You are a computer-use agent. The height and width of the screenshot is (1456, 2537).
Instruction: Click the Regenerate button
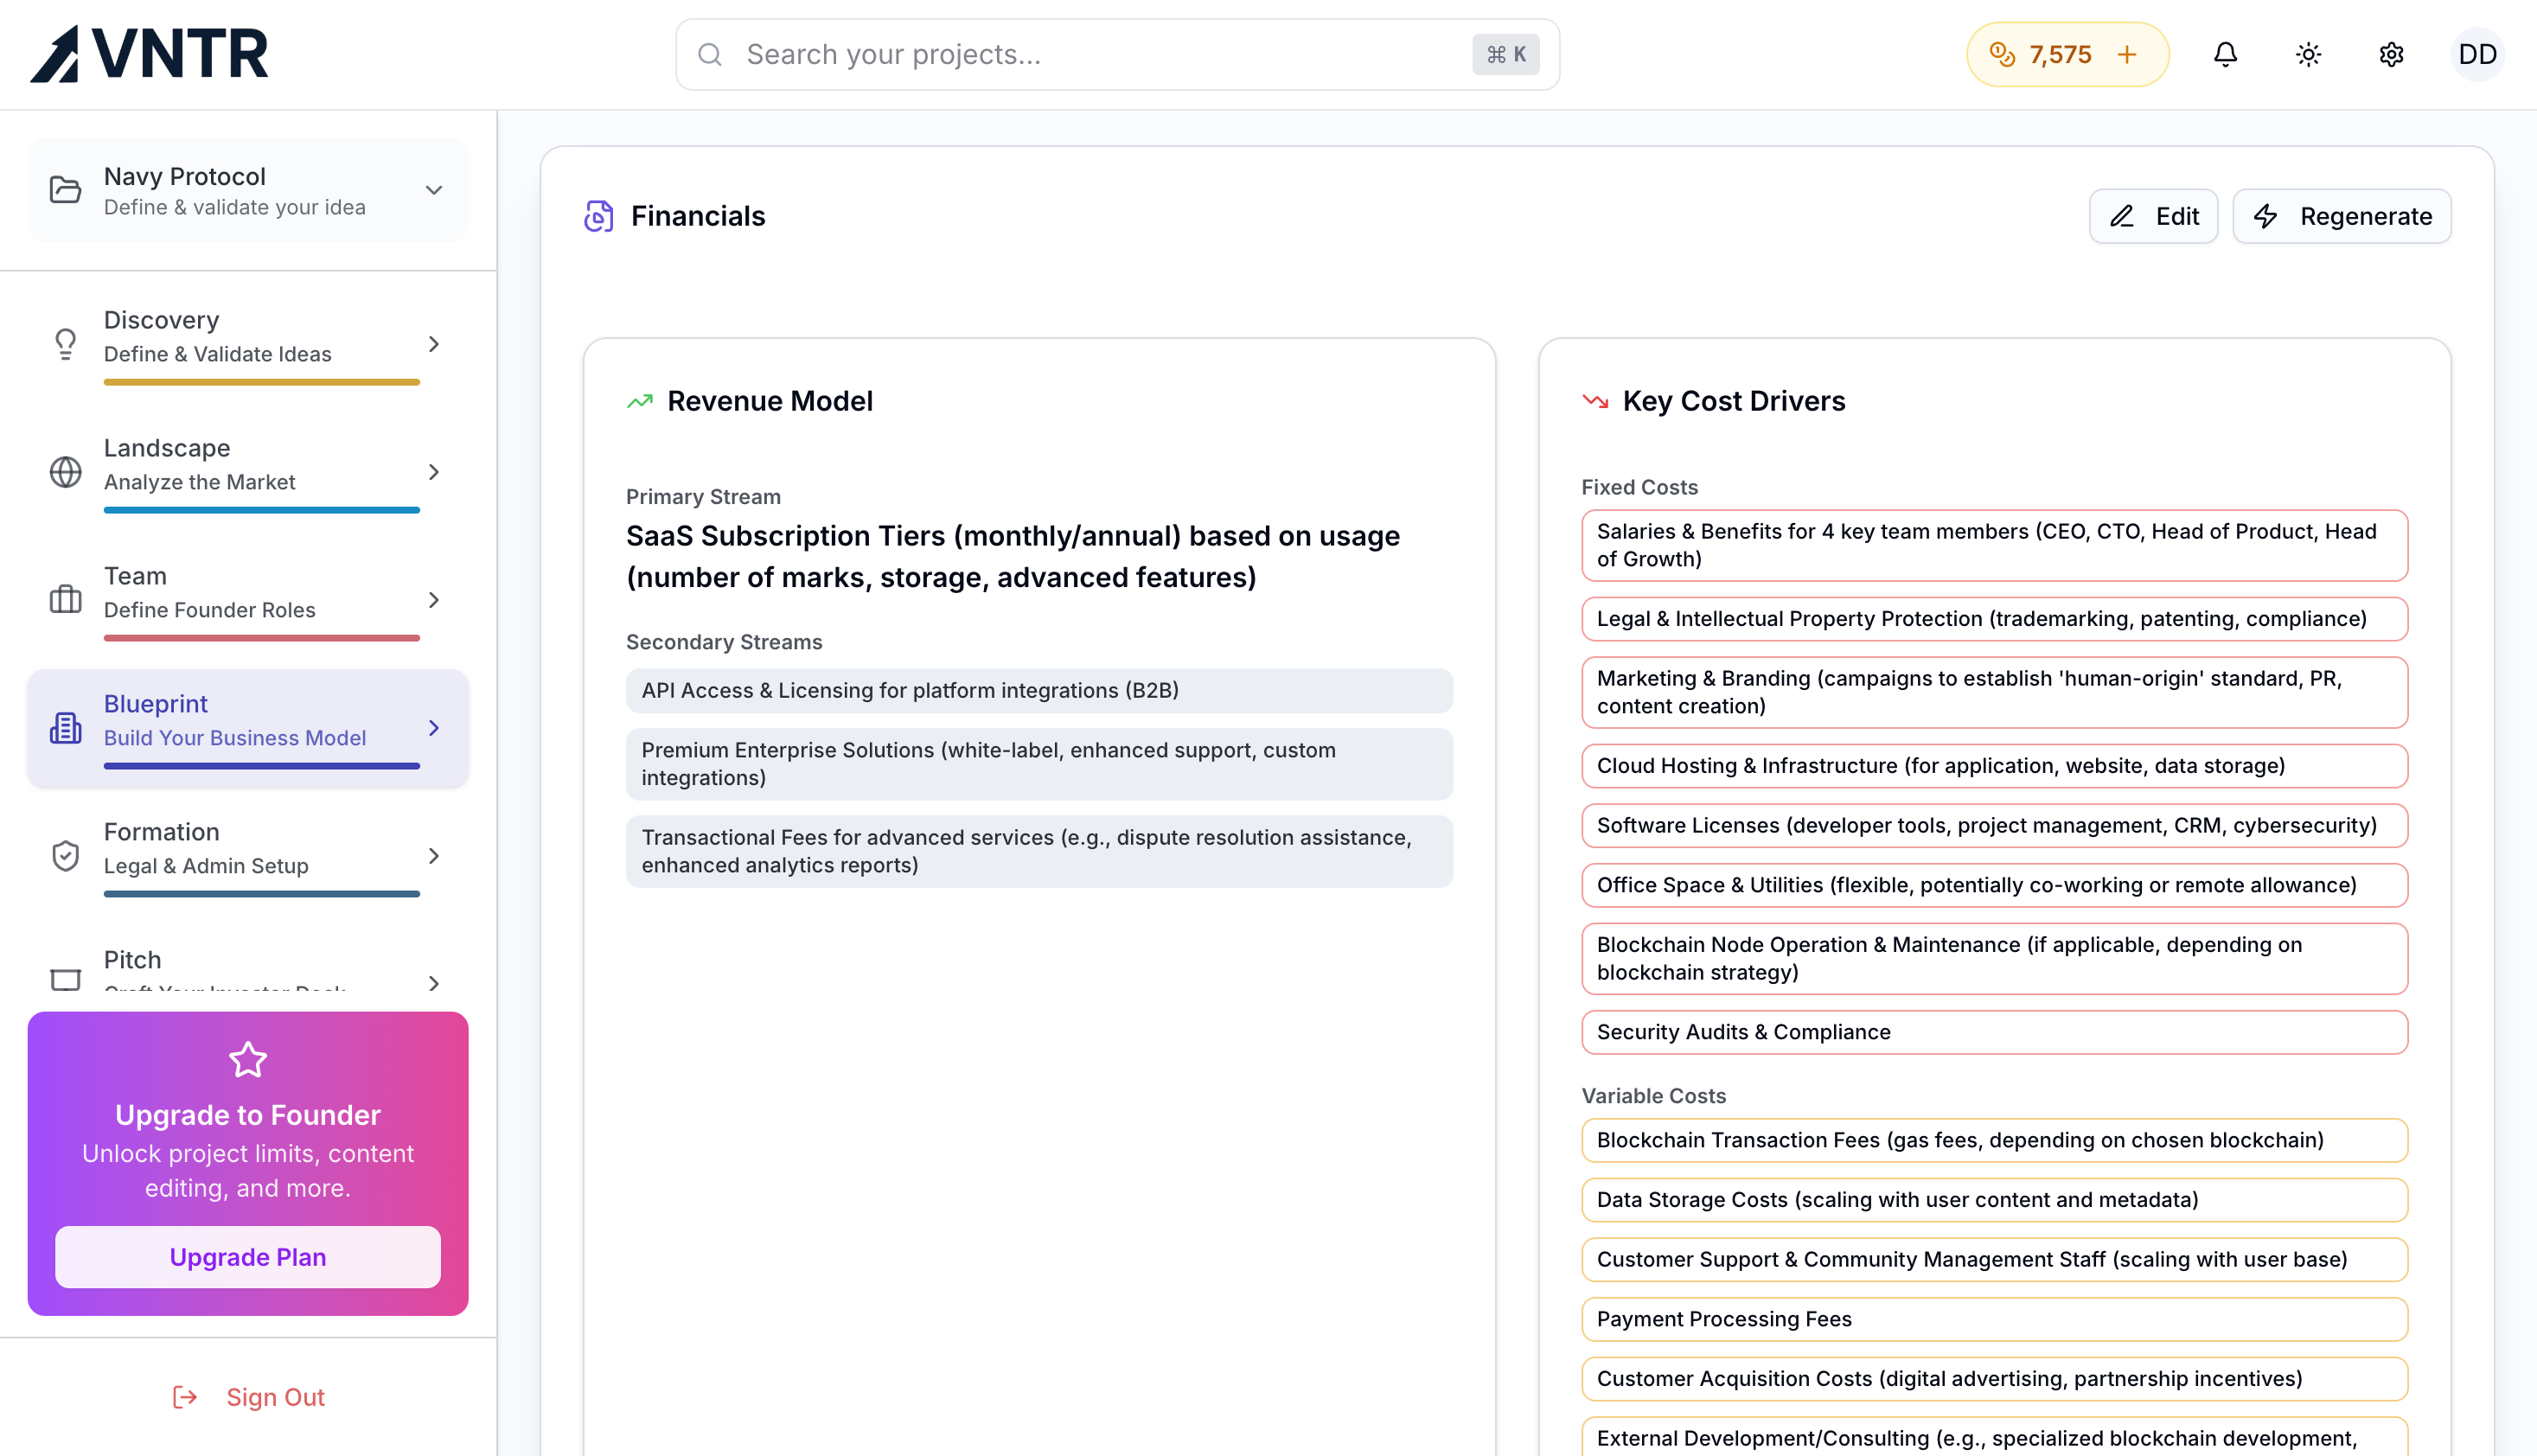(x=2341, y=216)
